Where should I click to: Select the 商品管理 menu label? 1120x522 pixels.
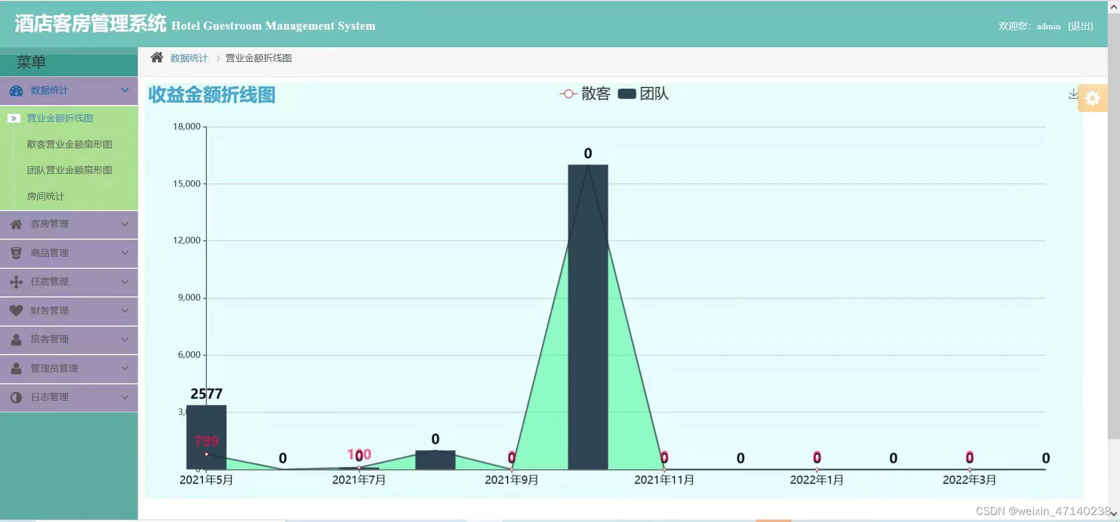point(50,253)
